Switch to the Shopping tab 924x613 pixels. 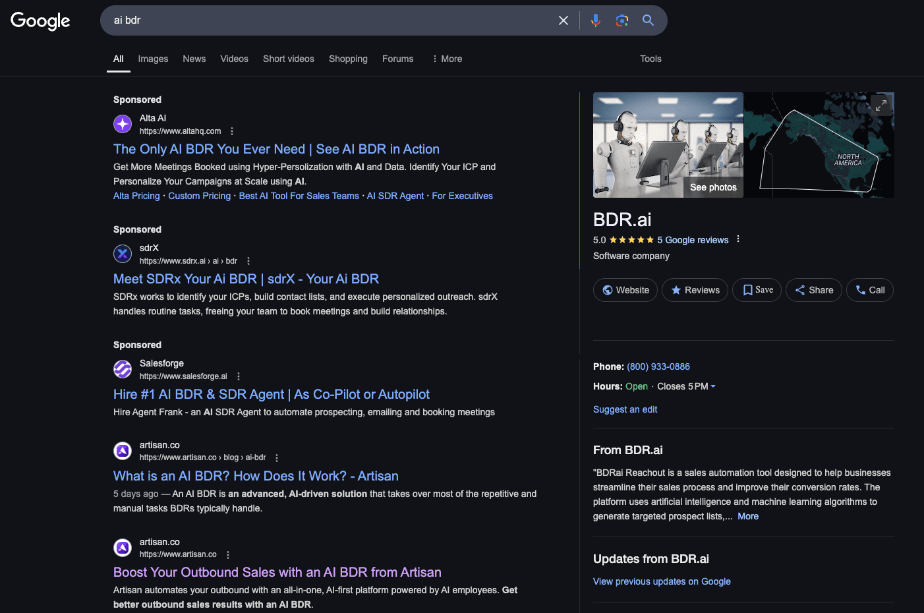point(348,59)
